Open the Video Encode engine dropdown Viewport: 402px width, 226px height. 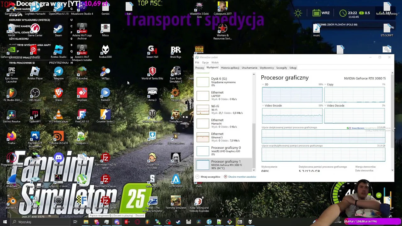click(x=263, y=106)
